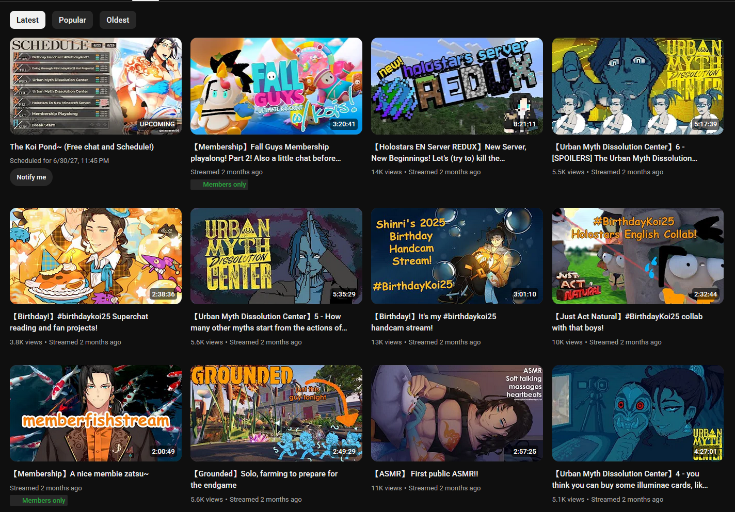Click title 'The Koi Pond~ (Free chat and Schedule!)'
735x512 pixels.
click(x=82, y=147)
